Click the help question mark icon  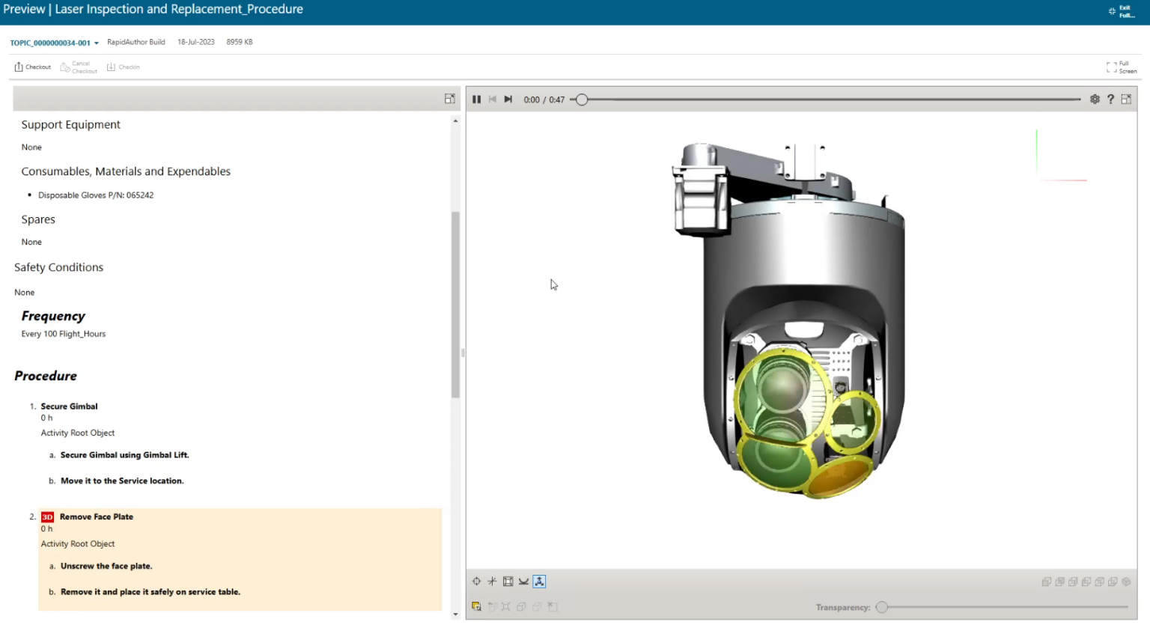(1110, 99)
